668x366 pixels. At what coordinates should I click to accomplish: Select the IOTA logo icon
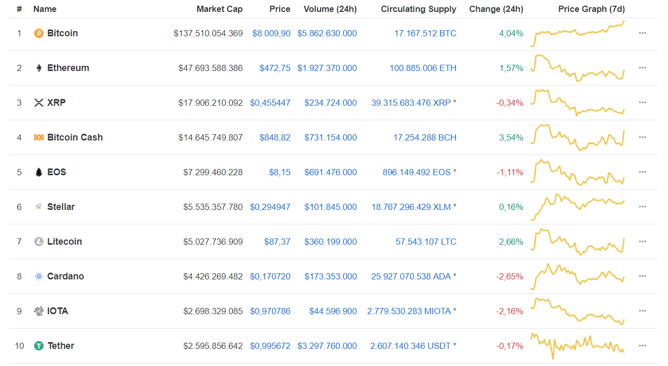38,311
